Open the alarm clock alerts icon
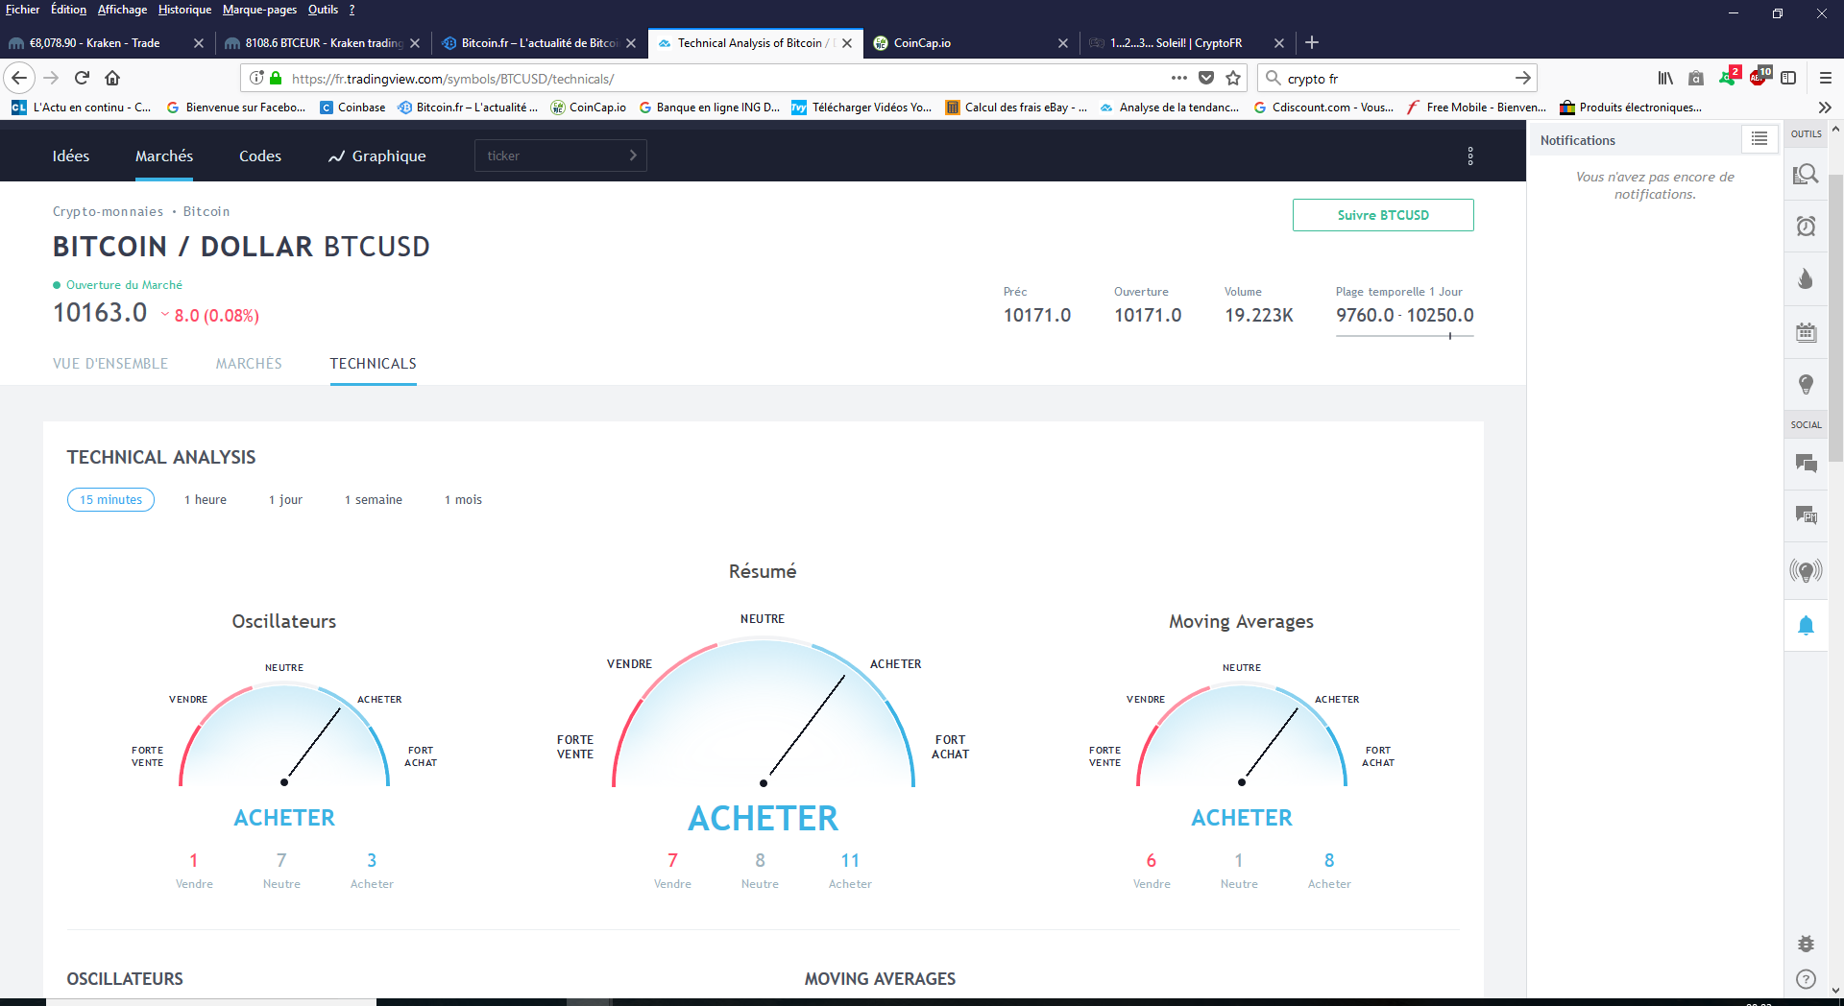This screenshot has height=1006, width=1844. click(1806, 227)
